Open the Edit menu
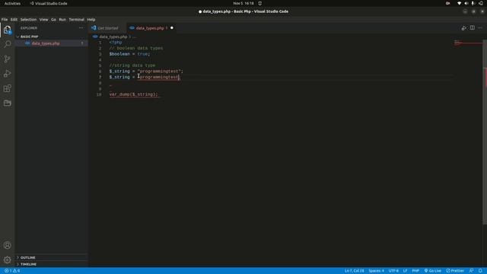Image resolution: width=487 pixels, height=274 pixels. coord(14,19)
